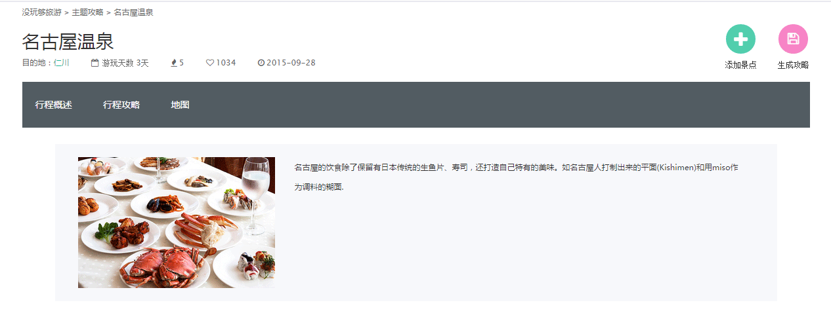Click the 生成攻略 text label
This screenshot has height=309, width=831.
793,65
